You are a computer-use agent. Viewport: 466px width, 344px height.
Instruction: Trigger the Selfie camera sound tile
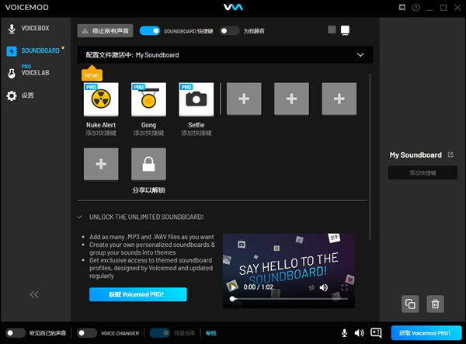(x=196, y=99)
